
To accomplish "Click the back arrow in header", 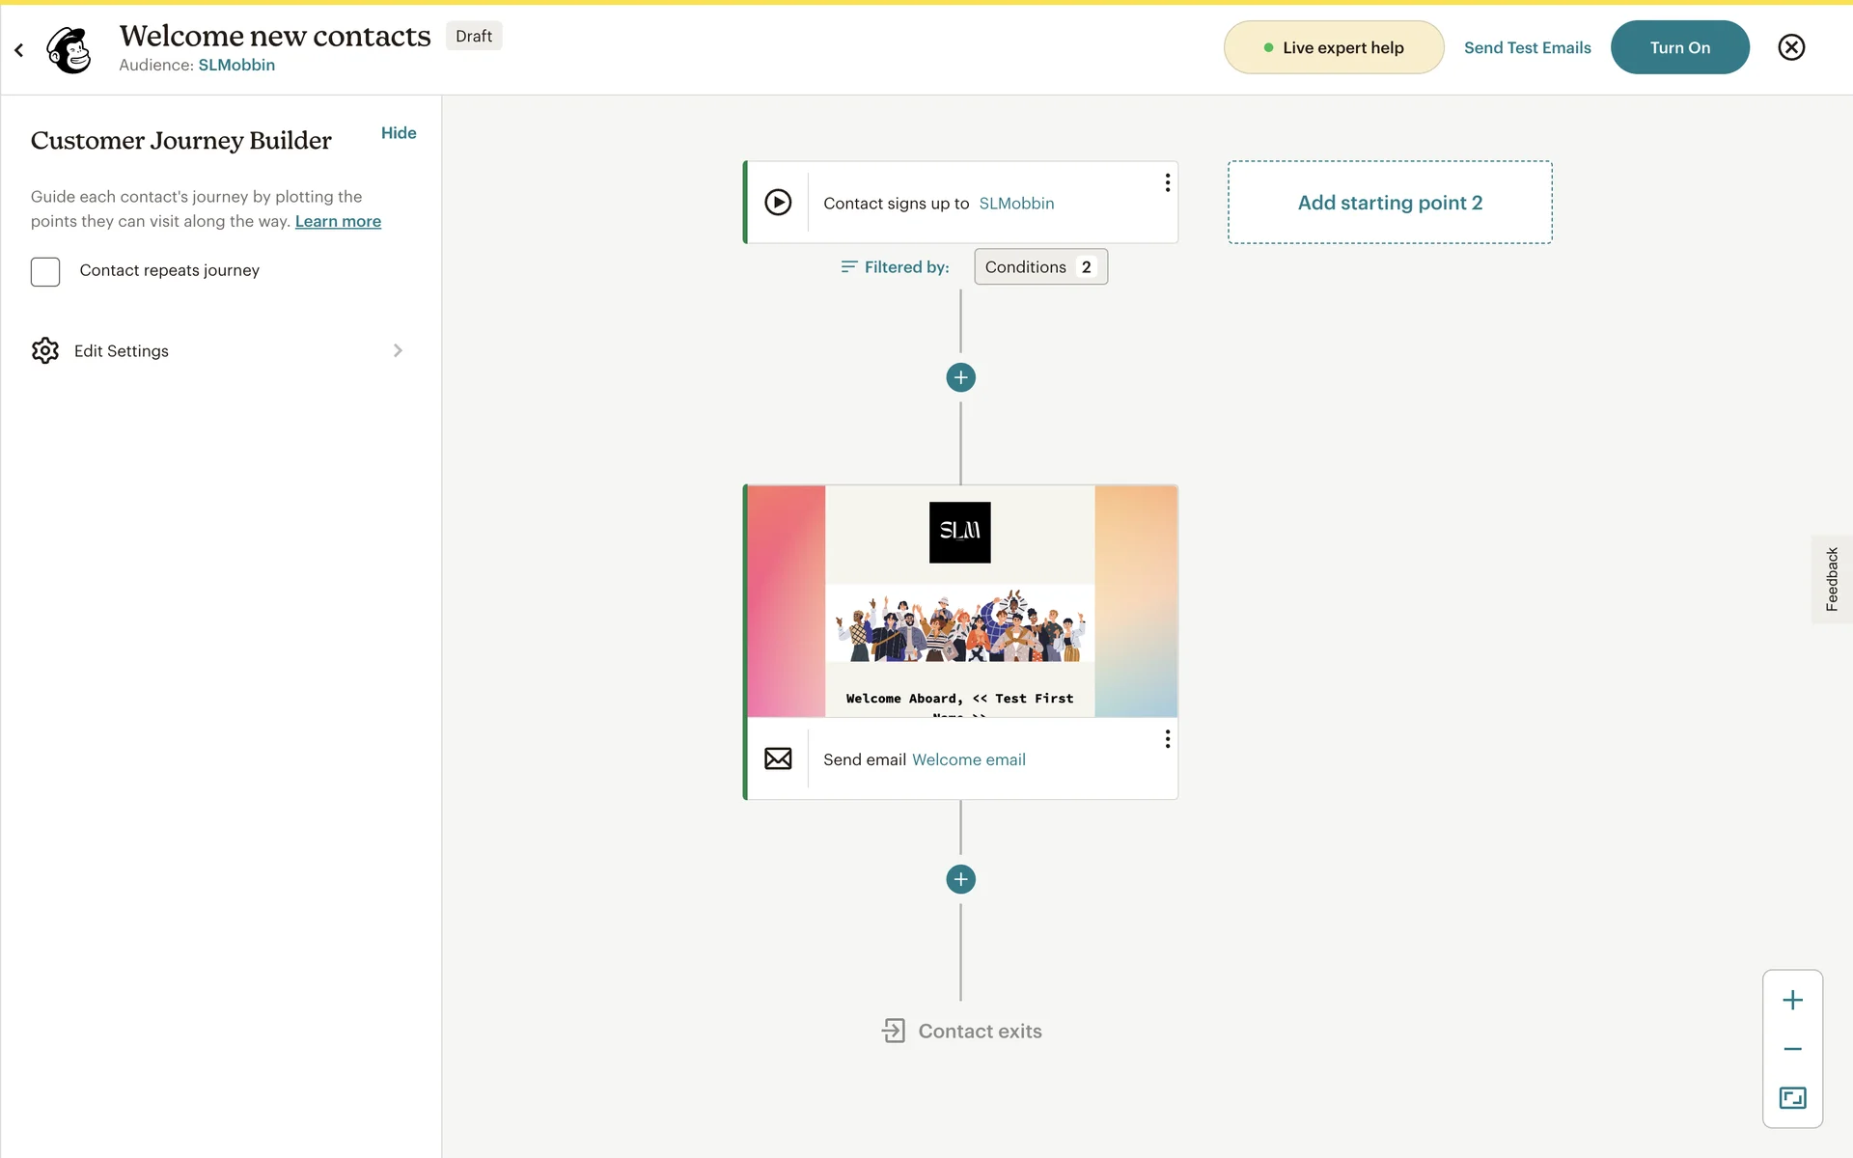I will [x=18, y=49].
